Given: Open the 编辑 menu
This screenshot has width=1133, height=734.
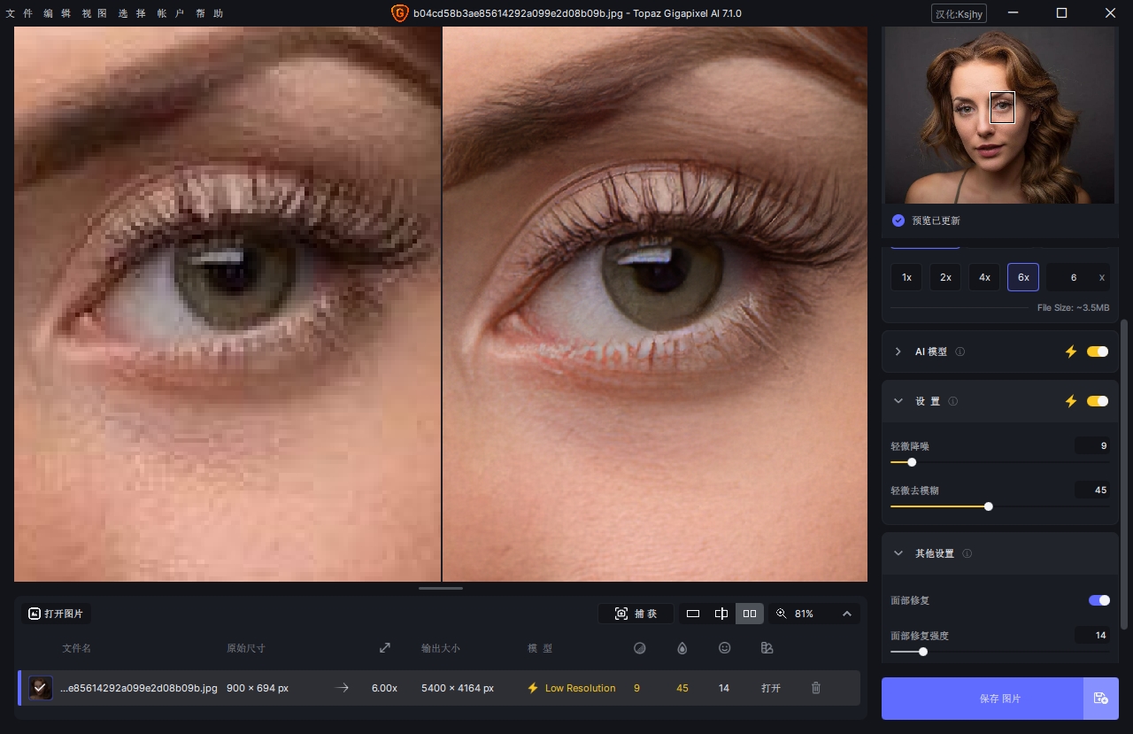Looking at the screenshot, I should click(58, 13).
